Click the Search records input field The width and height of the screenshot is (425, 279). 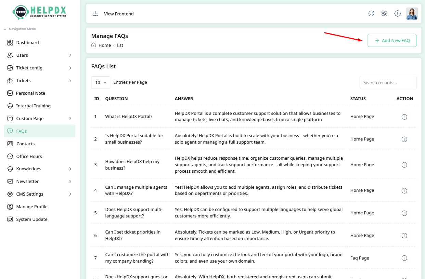tap(388, 82)
